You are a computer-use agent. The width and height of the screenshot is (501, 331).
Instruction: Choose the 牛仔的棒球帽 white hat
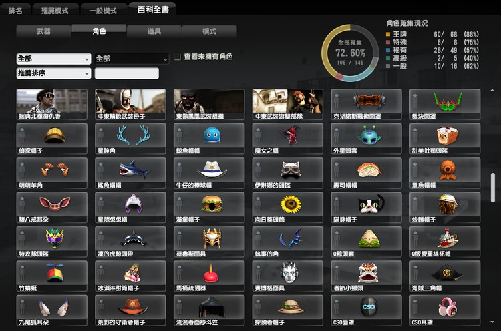[x=209, y=173]
